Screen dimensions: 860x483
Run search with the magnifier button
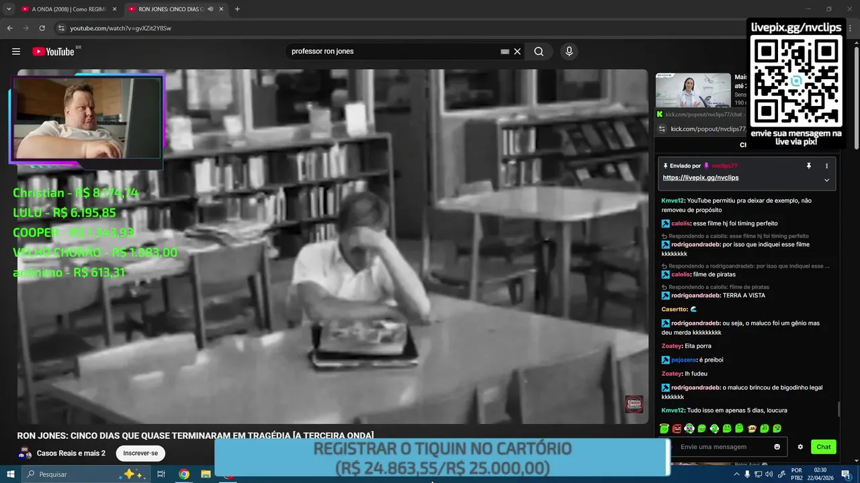point(539,52)
